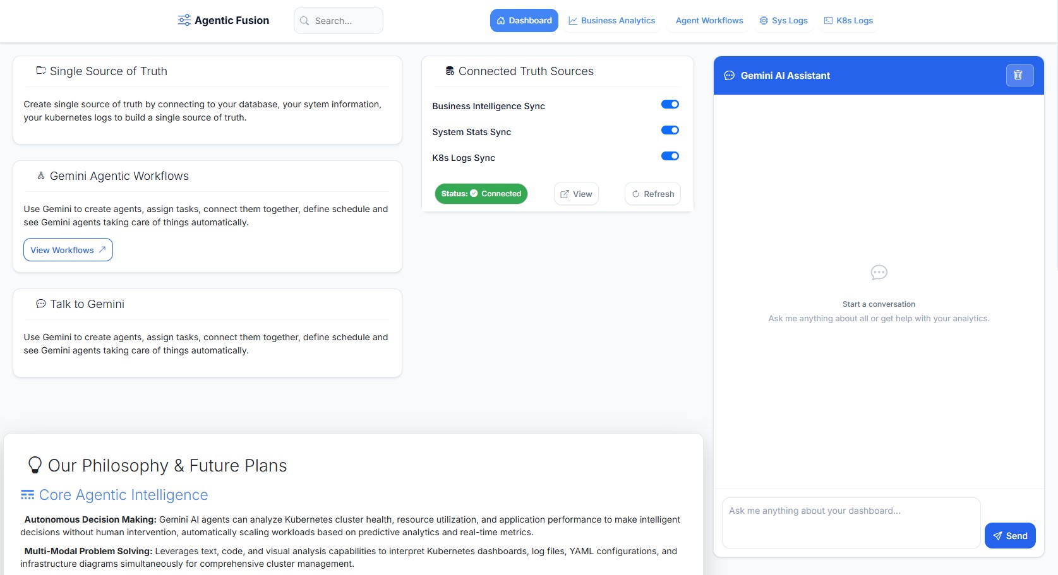Refresh the connected truth sources
1058x575 pixels.
tap(653, 194)
